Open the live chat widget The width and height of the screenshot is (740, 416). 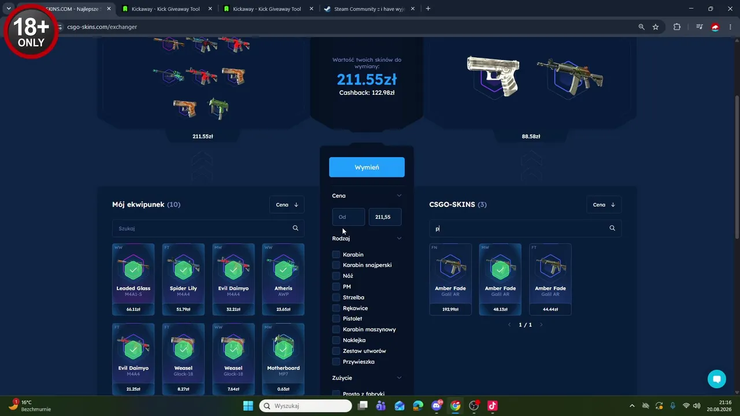717,379
